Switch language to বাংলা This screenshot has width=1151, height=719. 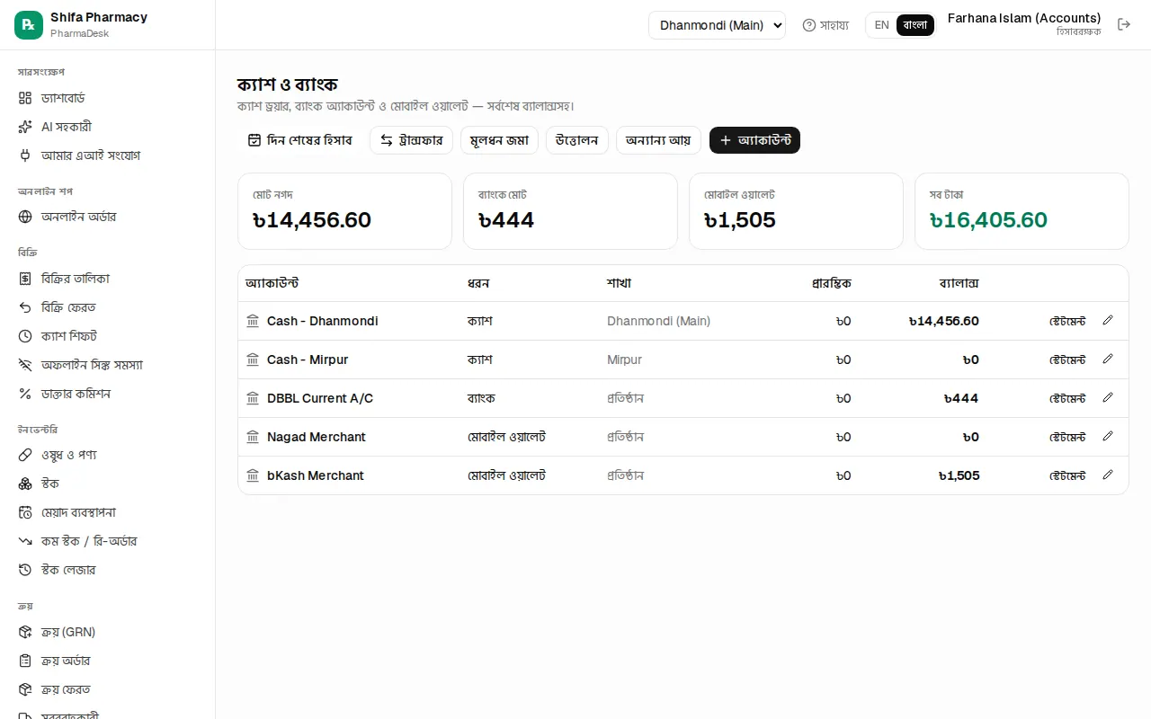click(915, 25)
